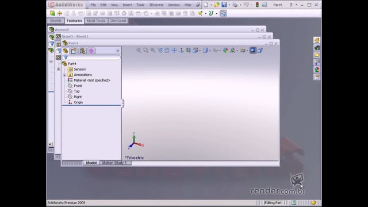Expand the Annotations tree node
Screen dimensions: 368x207
pos(64,75)
